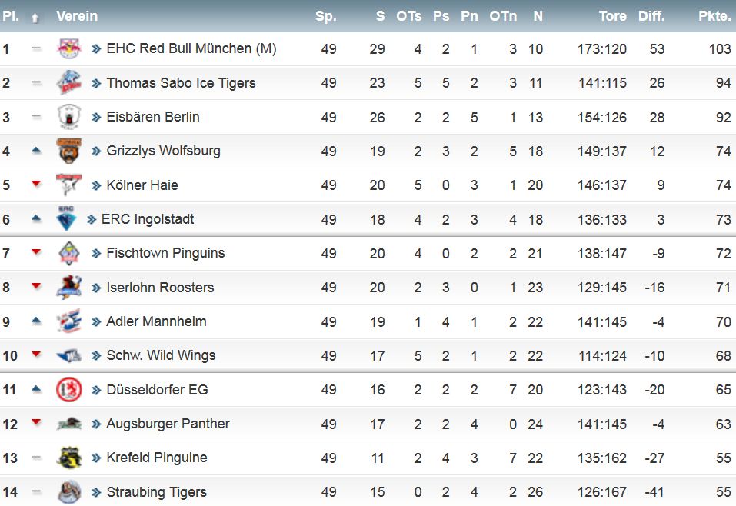Sort the table by the Pkte. column header
Image resolution: width=736 pixels, height=506 pixels.
pos(714,16)
